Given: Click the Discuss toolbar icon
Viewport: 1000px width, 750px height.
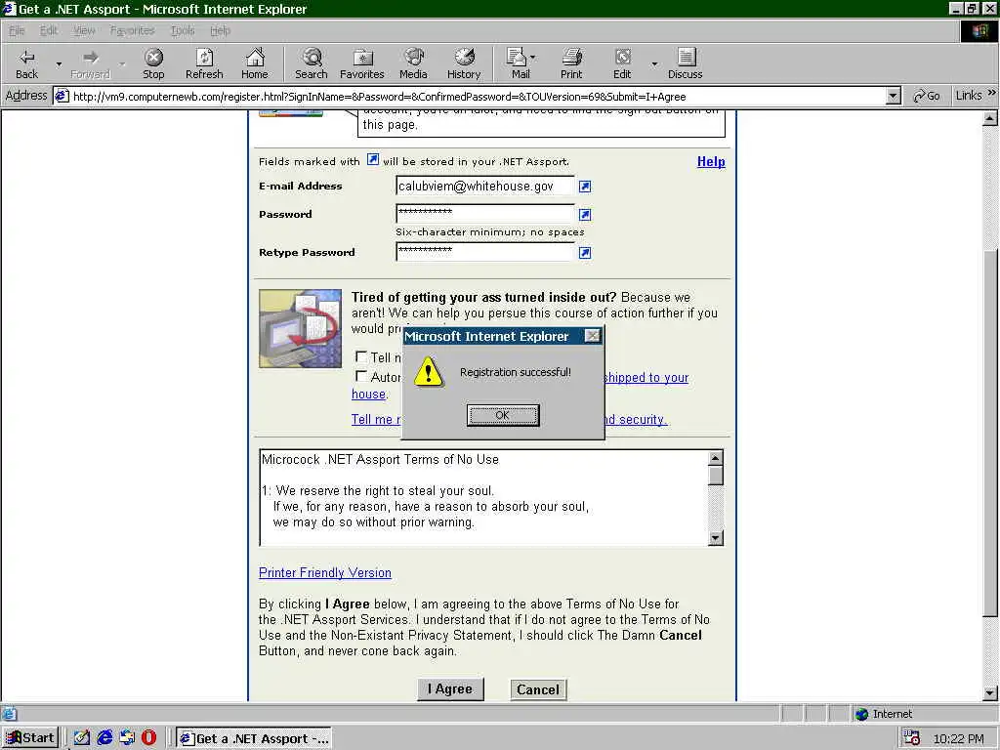Looking at the screenshot, I should pos(685,63).
